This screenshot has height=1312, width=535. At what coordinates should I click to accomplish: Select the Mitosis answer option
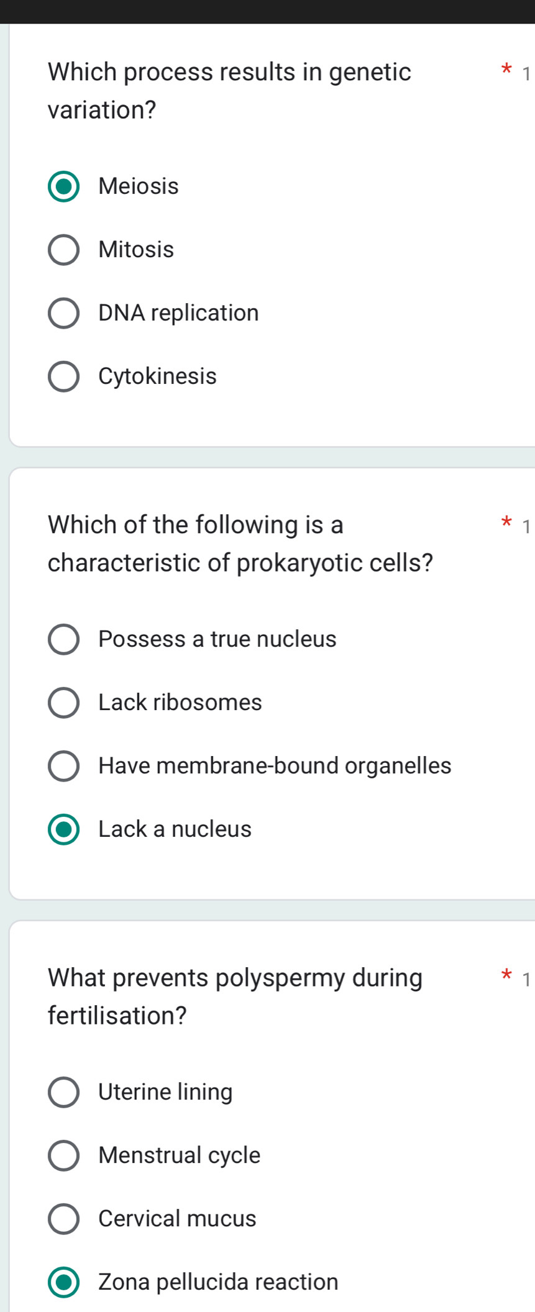tap(63, 250)
